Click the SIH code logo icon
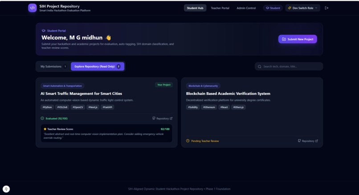Viewport: 359px width, 195px height. pyautogui.click(x=32, y=8)
